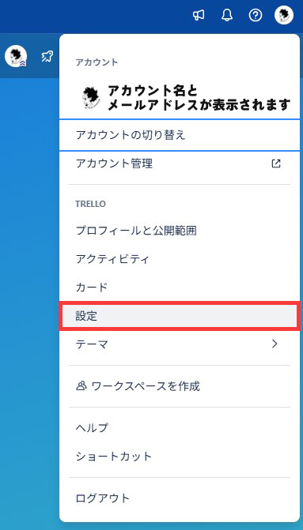This screenshot has height=530, width=303.
Task: Click the workspace avatar on left sidebar
Action: [16, 56]
